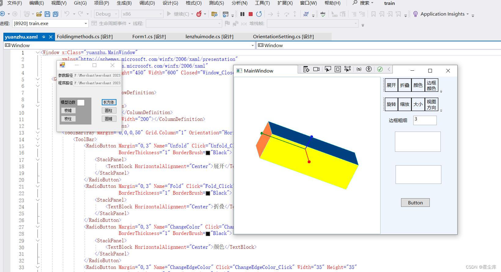Click the Search magnifier in title bar
Viewport: 501px width, 272px height.
coord(355,3)
